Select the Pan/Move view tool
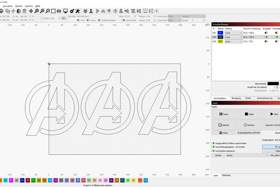Screen dimensions: 280x187 tap(31, 11)
